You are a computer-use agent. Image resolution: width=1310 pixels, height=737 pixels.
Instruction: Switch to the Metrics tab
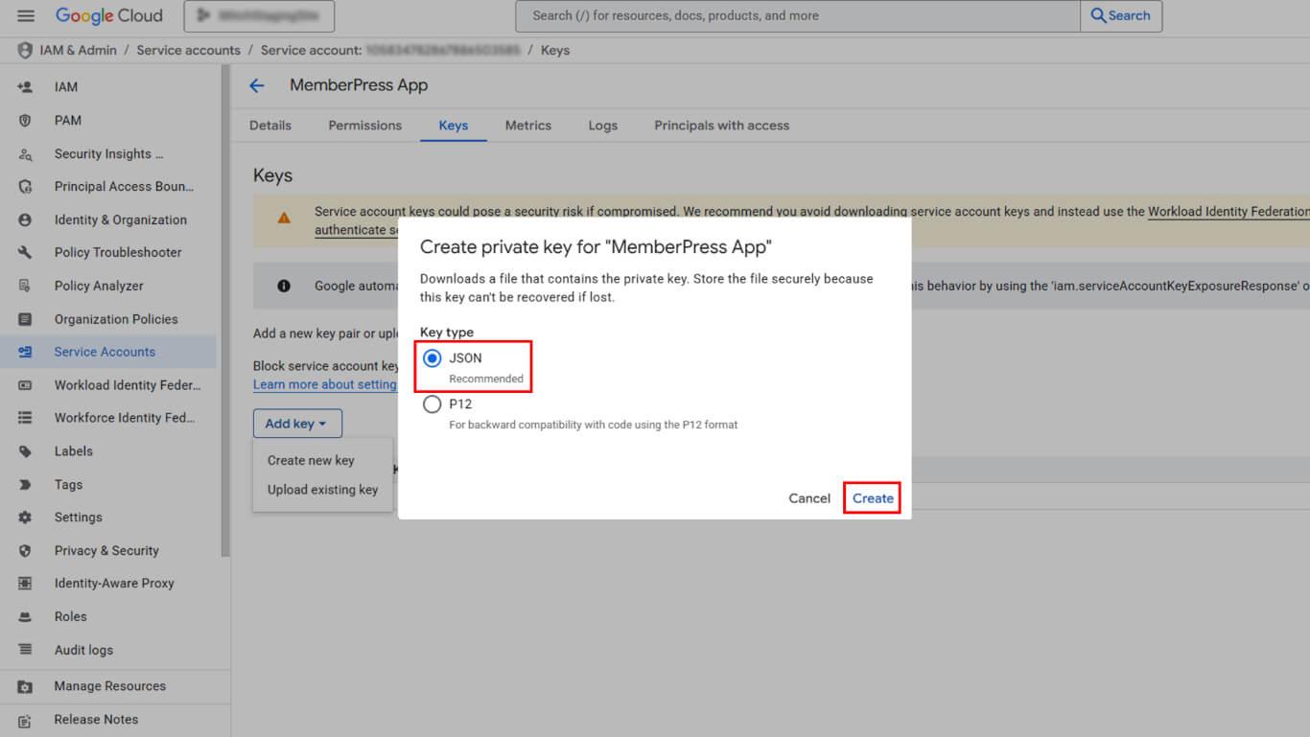pos(527,126)
